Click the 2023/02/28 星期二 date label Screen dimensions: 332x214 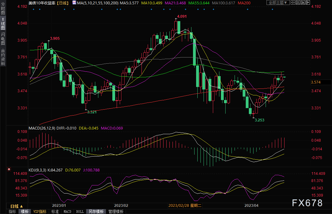click(185, 206)
